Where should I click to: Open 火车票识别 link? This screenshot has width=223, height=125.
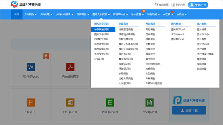(x=125, y=83)
